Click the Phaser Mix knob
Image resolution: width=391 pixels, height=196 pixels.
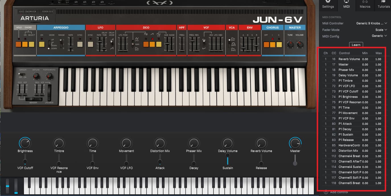click(194, 143)
